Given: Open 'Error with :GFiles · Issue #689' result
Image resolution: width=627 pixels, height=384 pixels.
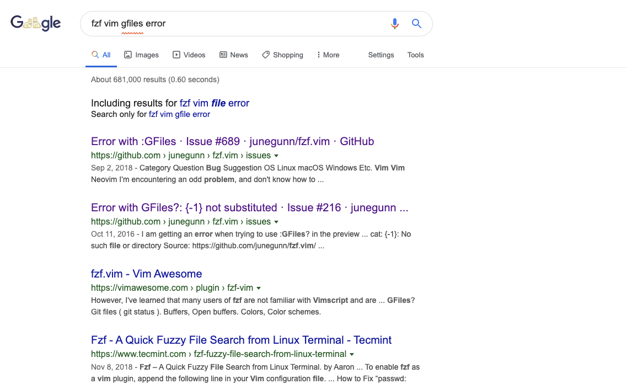Looking at the screenshot, I should click(x=232, y=141).
